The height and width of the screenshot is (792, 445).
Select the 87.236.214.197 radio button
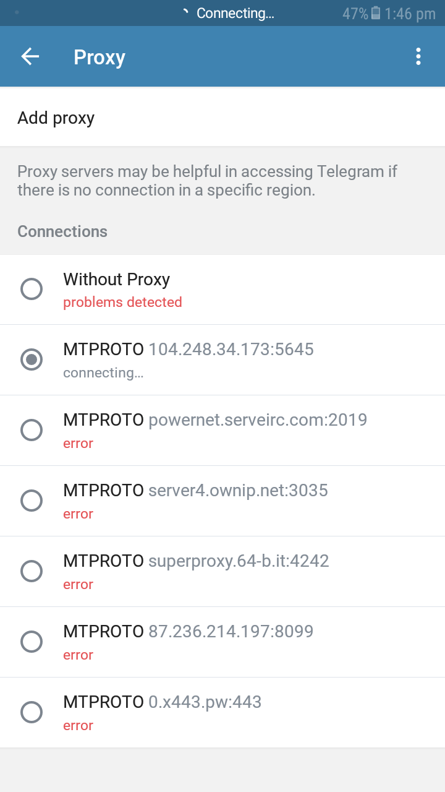pyautogui.click(x=32, y=642)
